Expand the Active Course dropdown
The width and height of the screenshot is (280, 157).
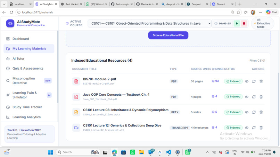pos(149,23)
